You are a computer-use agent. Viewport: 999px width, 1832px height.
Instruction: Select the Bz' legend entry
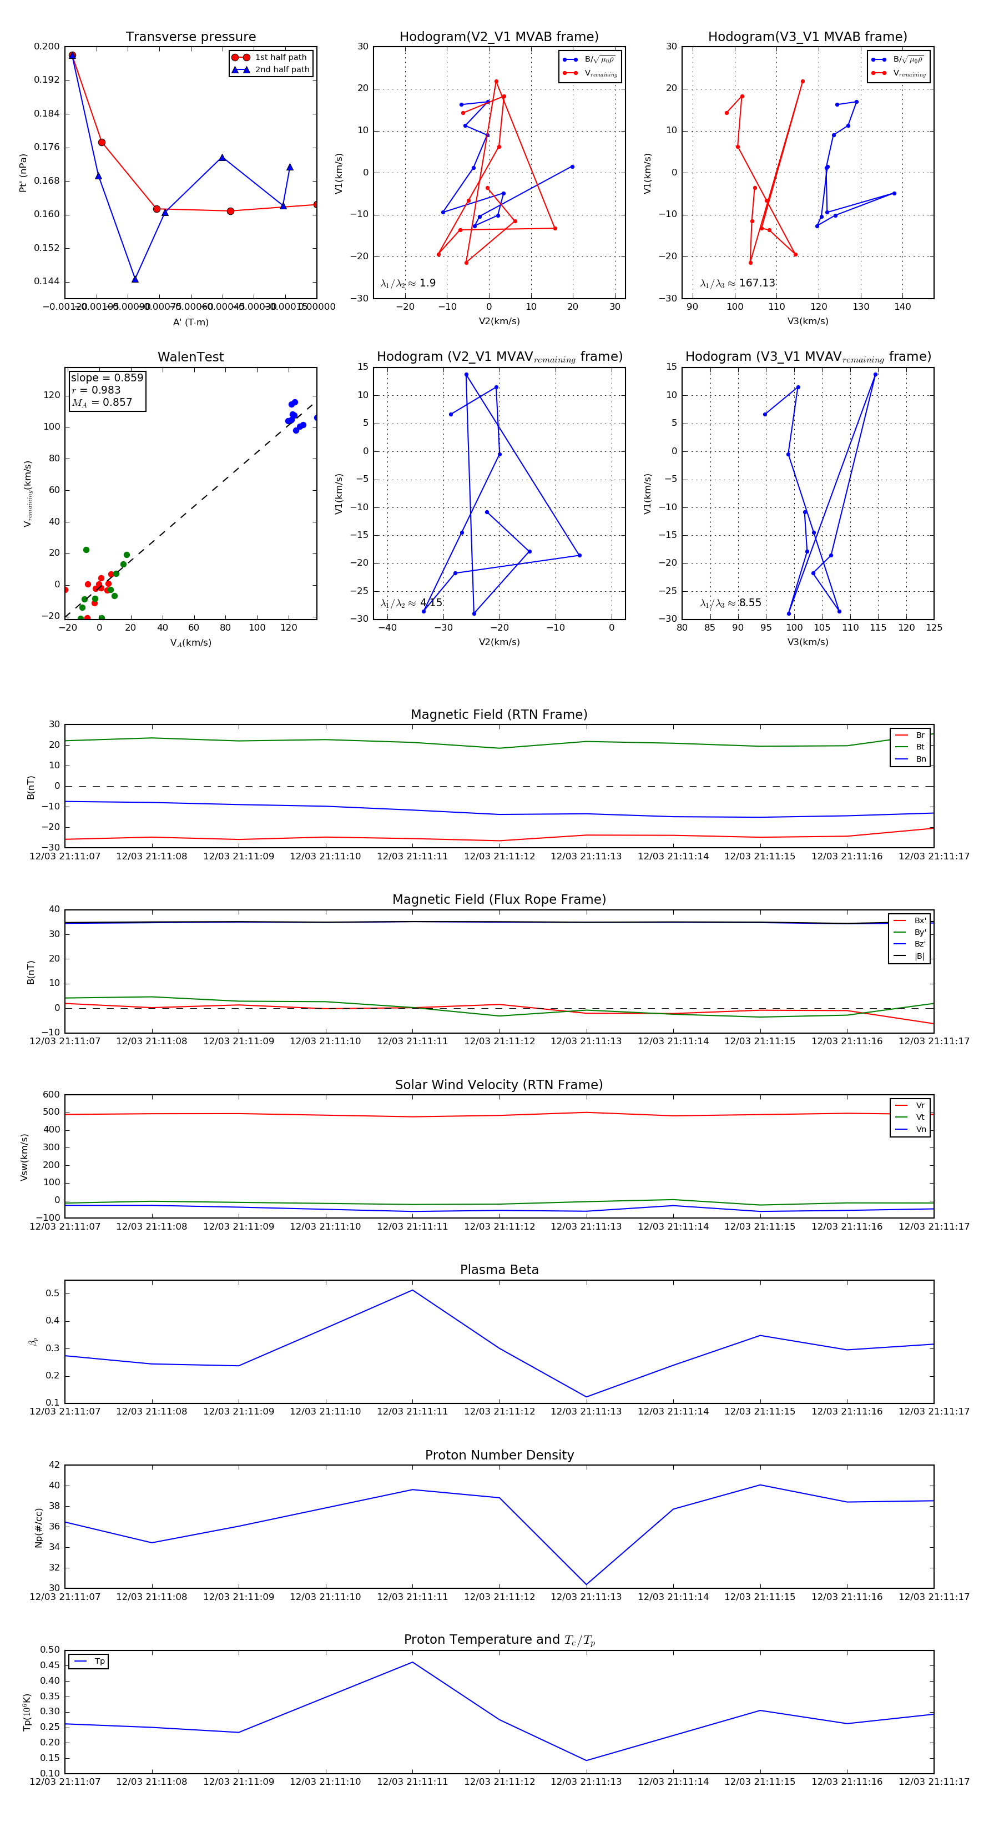tap(910, 944)
